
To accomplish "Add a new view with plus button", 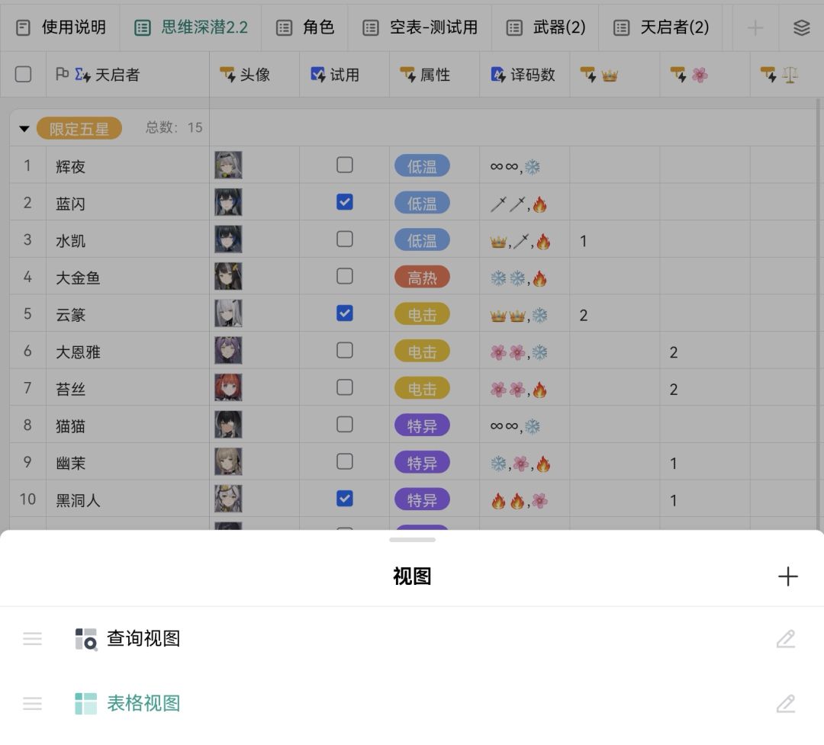I will click(787, 576).
